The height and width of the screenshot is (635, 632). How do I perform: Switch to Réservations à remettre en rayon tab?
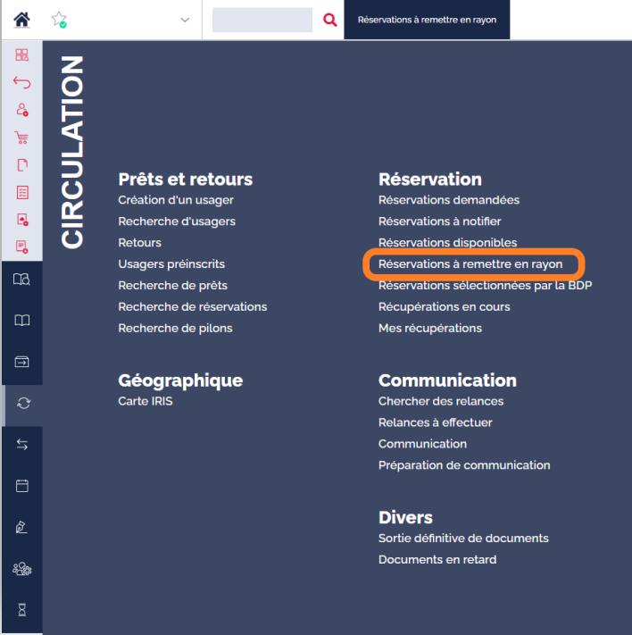pyautogui.click(x=427, y=20)
